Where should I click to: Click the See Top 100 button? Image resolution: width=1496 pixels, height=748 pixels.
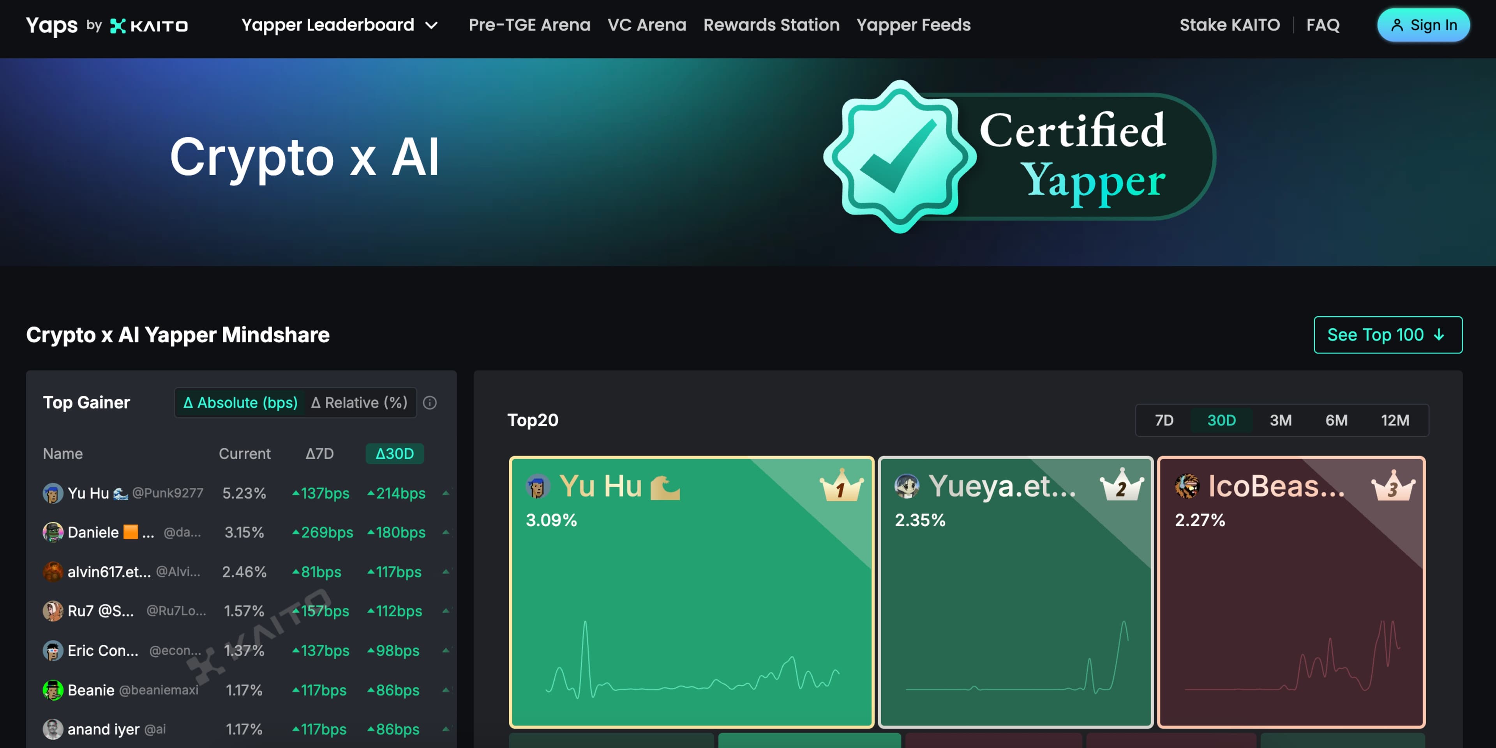tap(1387, 335)
